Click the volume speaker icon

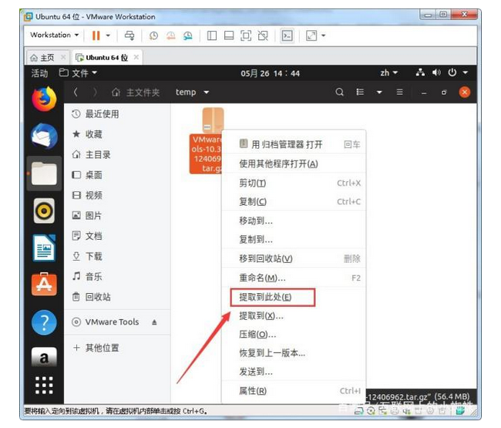(x=436, y=73)
